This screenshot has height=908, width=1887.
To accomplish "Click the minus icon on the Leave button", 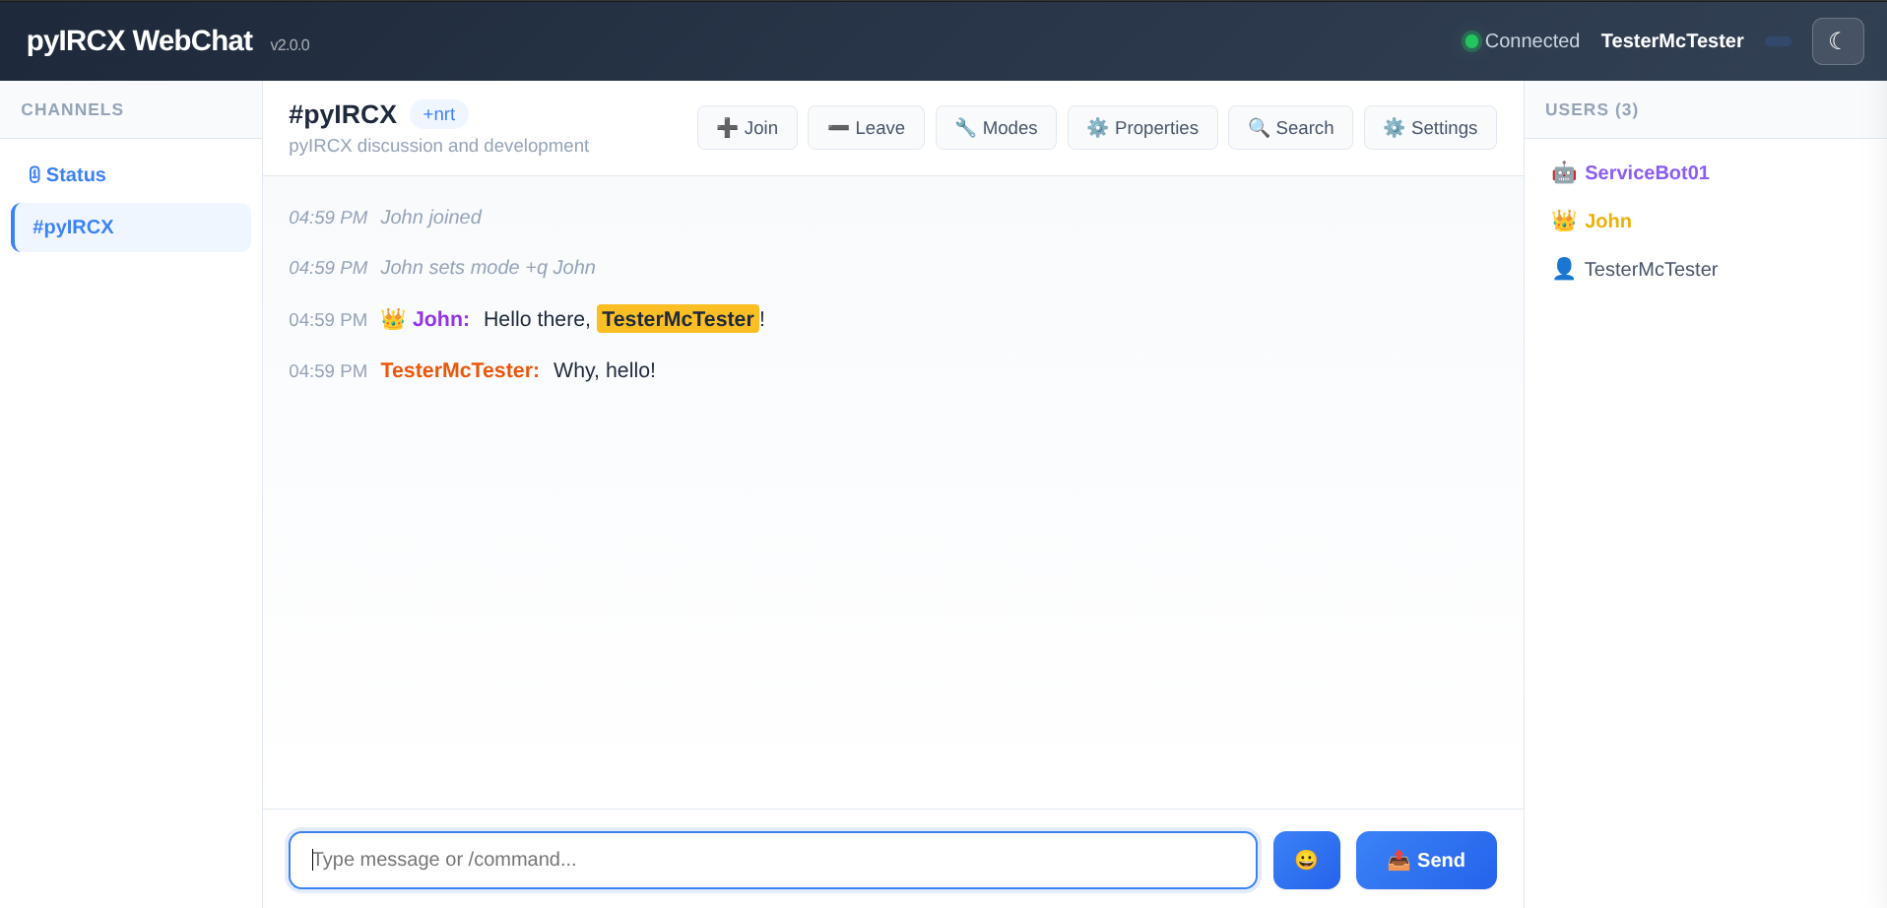I will click(x=839, y=127).
